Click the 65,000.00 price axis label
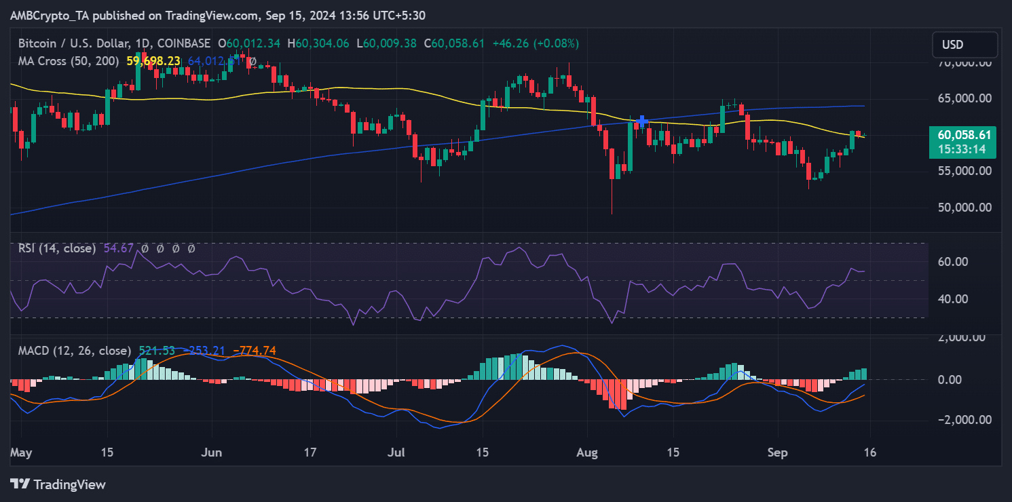Viewport: 1012px width, 502px height. (x=963, y=98)
